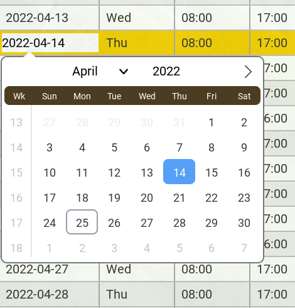Click April 8 Friday in calendar
The width and height of the screenshot is (295, 308).
pyautogui.click(x=212, y=148)
